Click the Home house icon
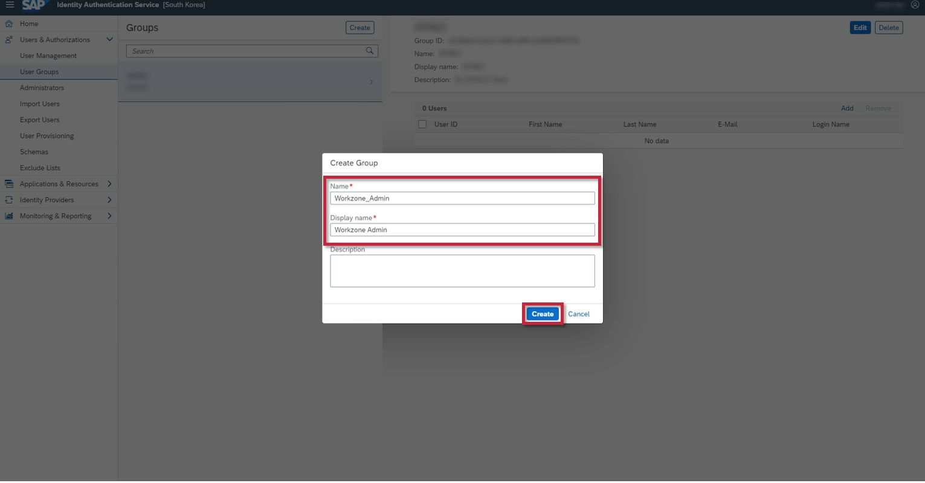925x483 pixels. 8,24
